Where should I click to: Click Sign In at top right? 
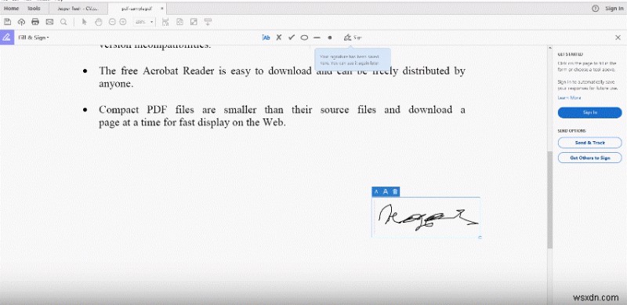[614, 9]
